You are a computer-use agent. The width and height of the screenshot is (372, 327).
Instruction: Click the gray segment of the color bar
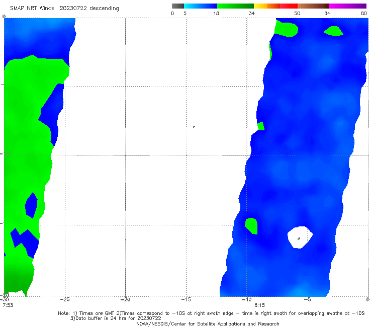coord(178,6)
